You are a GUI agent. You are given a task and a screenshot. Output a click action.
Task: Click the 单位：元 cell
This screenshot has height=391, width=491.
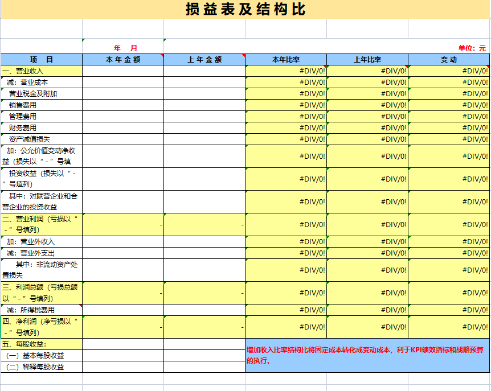(473, 48)
